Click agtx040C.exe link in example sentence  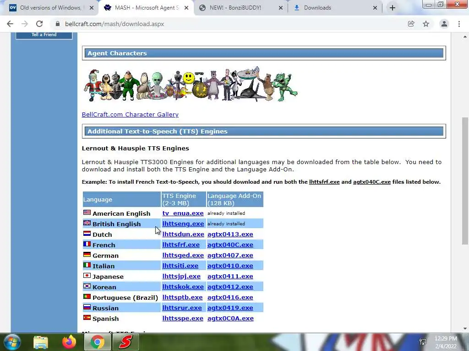click(x=372, y=182)
